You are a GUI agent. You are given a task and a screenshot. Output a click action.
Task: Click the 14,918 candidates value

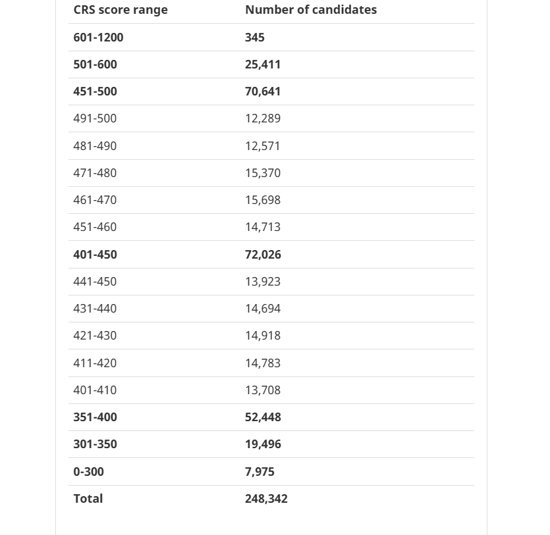[263, 336]
